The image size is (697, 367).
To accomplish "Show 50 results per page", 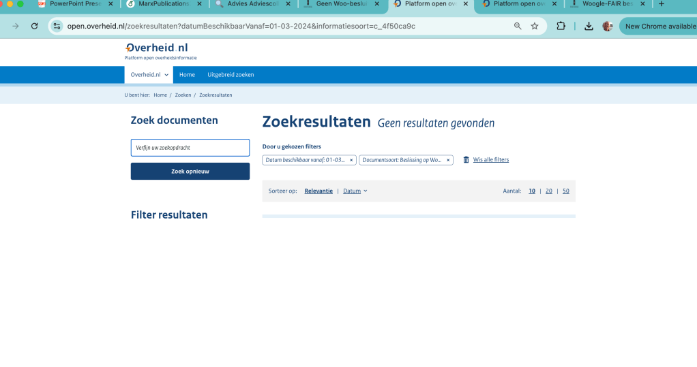I will point(565,191).
